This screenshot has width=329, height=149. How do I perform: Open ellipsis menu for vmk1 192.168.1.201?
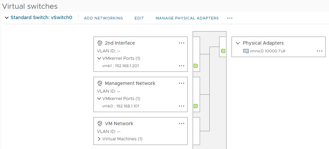click(x=182, y=66)
